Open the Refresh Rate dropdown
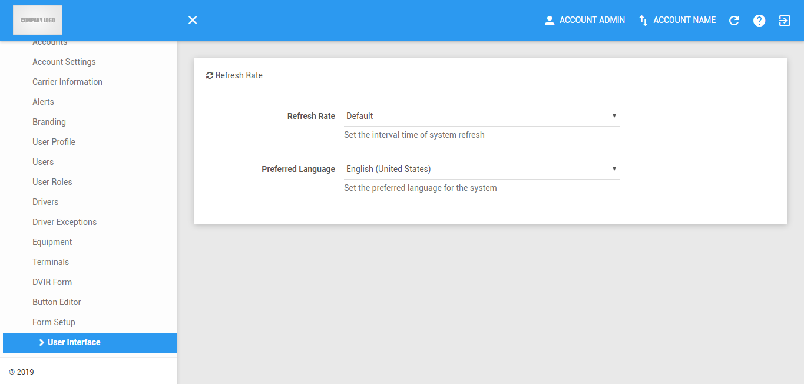This screenshot has height=384, width=804. click(482, 116)
